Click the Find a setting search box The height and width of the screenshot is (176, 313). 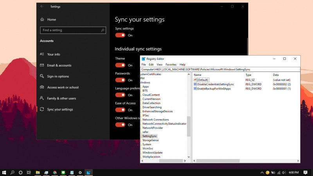(73, 30)
